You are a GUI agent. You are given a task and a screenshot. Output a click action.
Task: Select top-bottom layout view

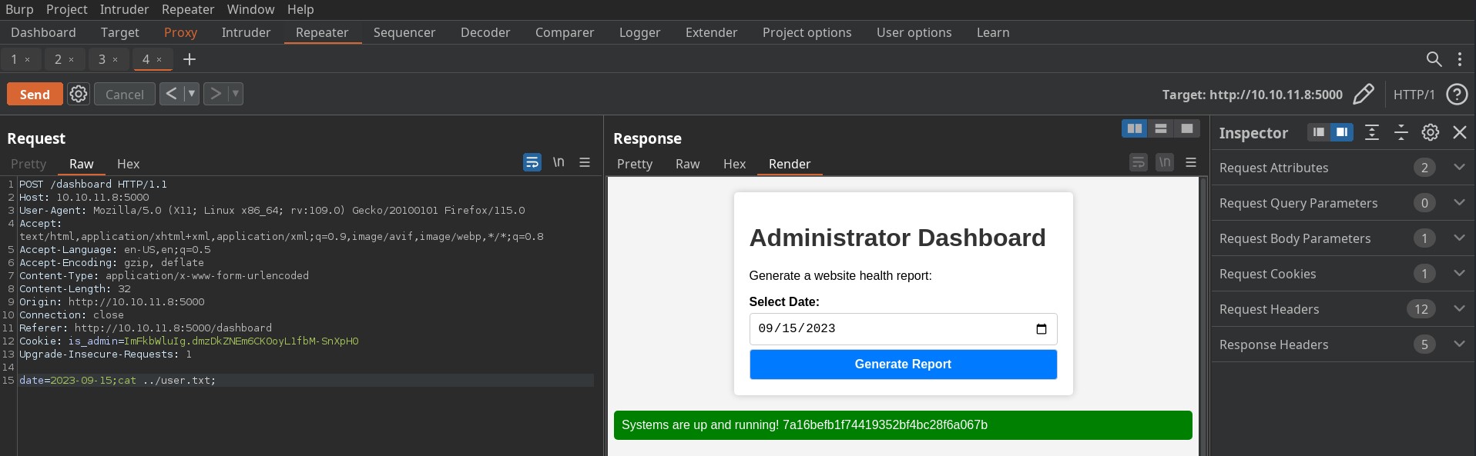pos(1161,128)
